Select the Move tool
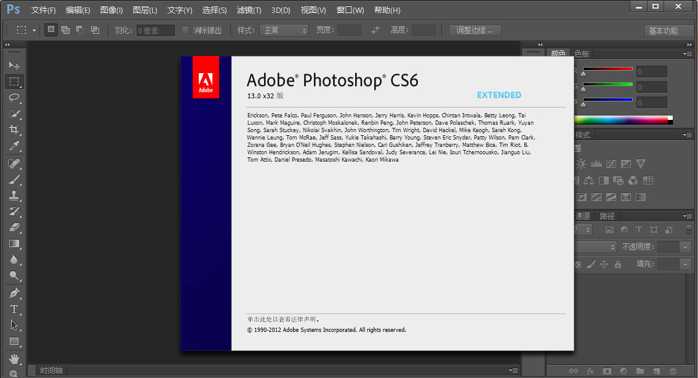This screenshot has width=698, height=378. 14,65
